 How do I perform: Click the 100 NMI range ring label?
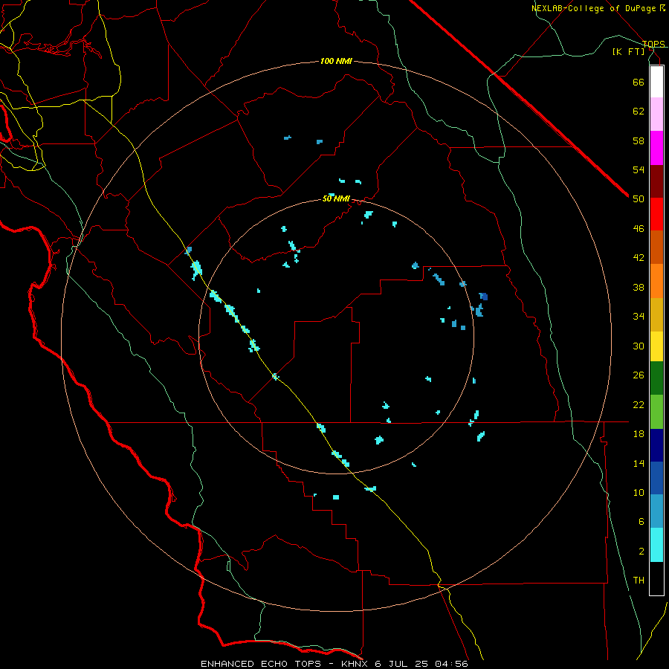336,62
